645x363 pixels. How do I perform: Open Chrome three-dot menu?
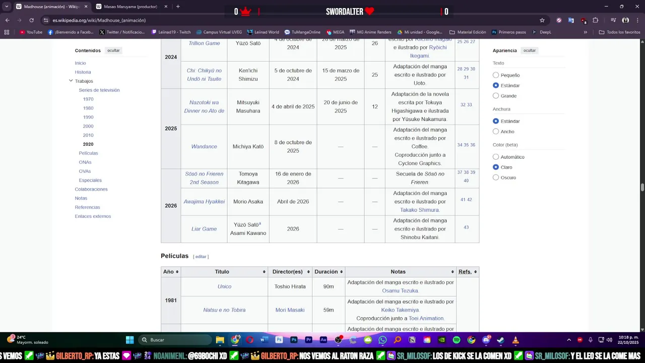(x=637, y=20)
